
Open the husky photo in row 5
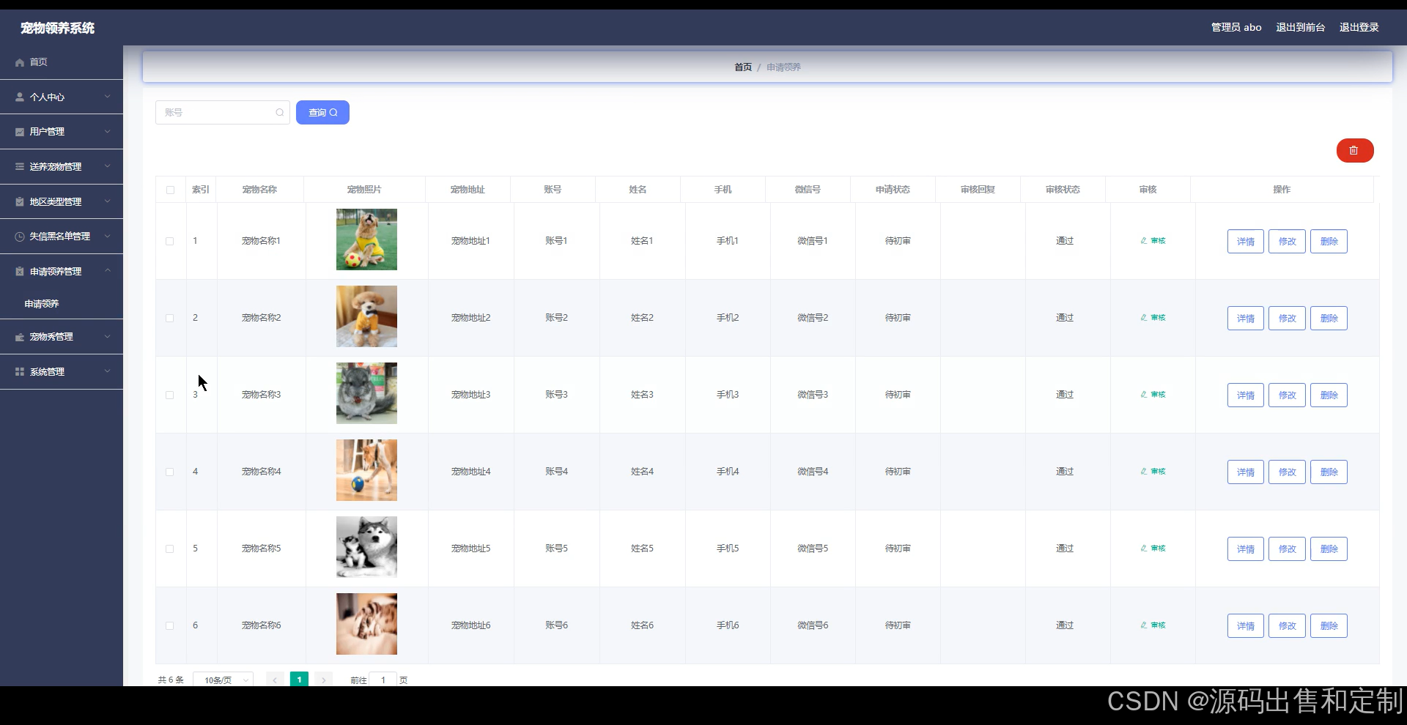click(366, 547)
